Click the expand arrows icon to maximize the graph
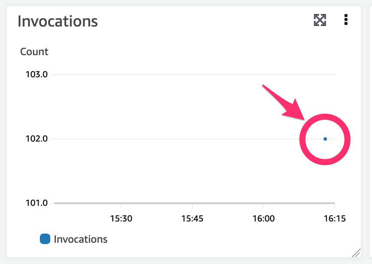This screenshot has width=372, height=264. (320, 20)
